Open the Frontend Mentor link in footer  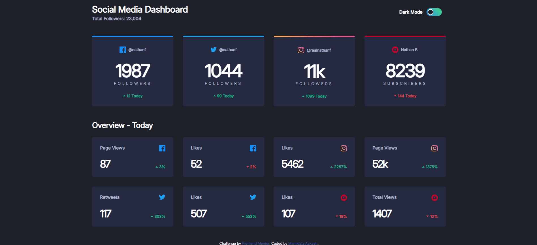[255, 243]
